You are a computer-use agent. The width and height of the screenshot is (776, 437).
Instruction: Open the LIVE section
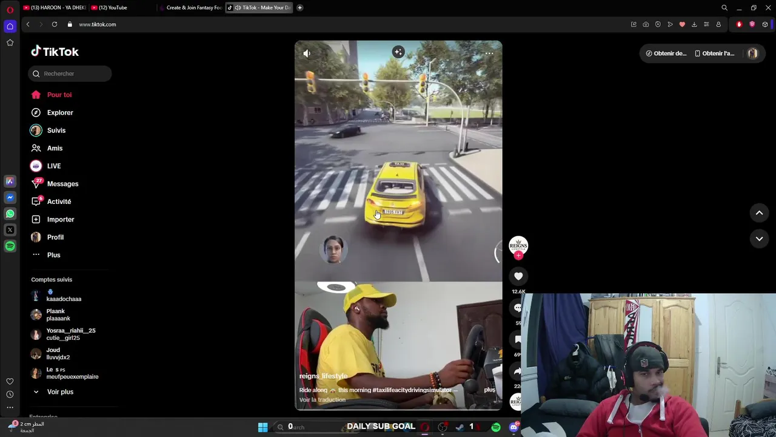click(x=54, y=166)
